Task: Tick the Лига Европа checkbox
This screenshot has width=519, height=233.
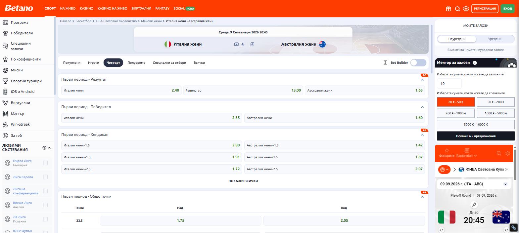Action: click(x=45, y=177)
